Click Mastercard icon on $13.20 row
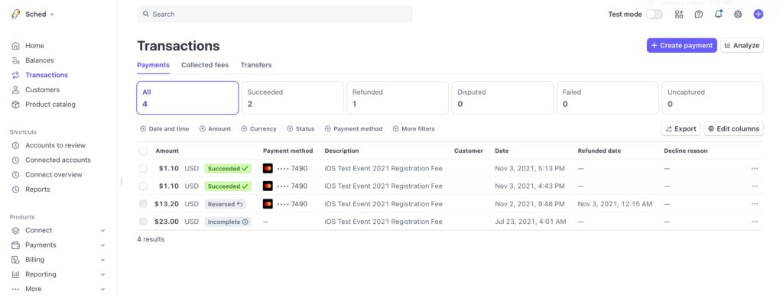This screenshot has width=783, height=298. click(268, 204)
